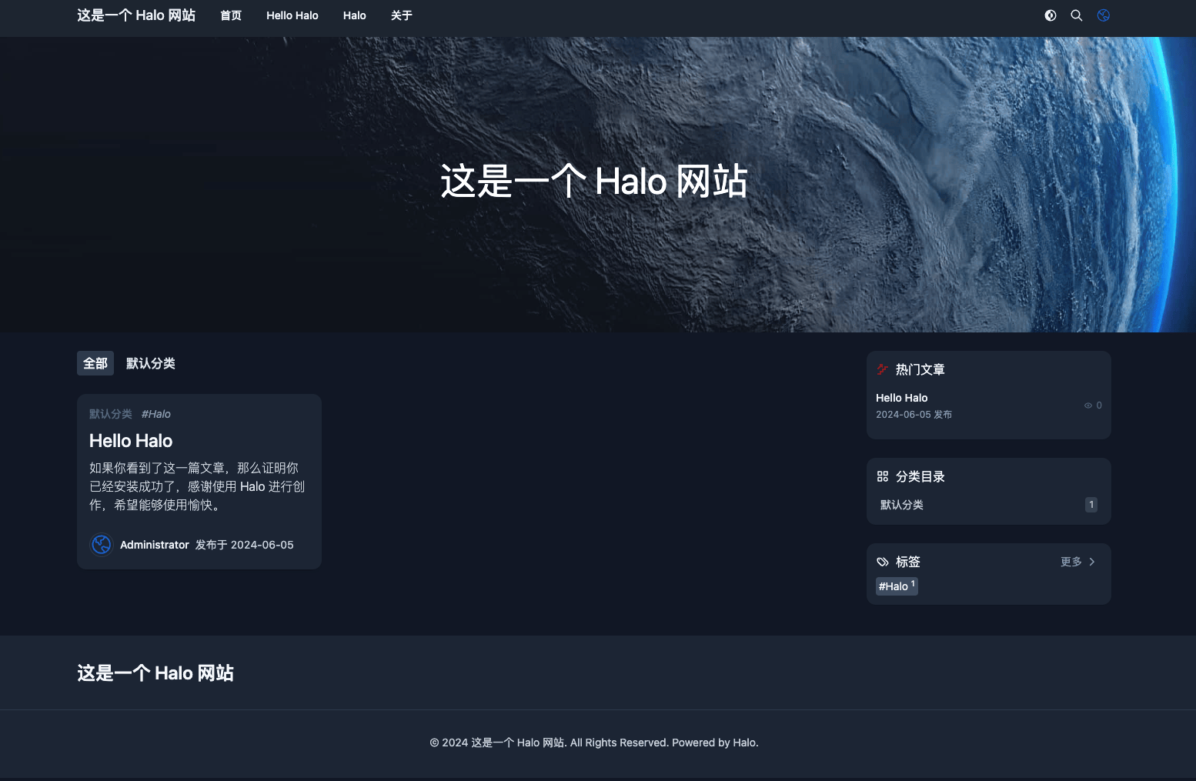Open the Hello Halo post card title
The height and width of the screenshot is (781, 1196).
point(131,441)
